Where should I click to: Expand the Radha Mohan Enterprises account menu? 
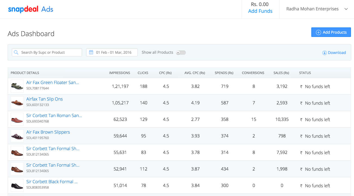click(317, 9)
